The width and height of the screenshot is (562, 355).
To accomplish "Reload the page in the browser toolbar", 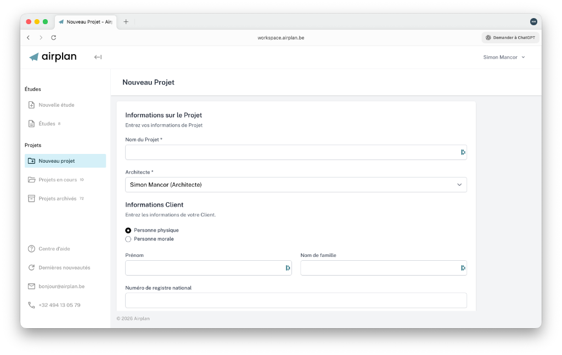I will tap(53, 38).
